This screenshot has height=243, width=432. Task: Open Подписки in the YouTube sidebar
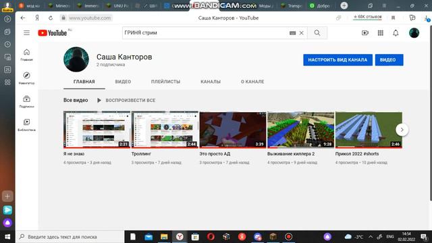pyautogui.click(x=26, y=101)
